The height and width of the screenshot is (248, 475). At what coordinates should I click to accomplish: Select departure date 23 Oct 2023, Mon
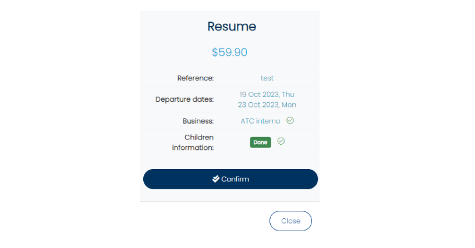coord(267,105)
